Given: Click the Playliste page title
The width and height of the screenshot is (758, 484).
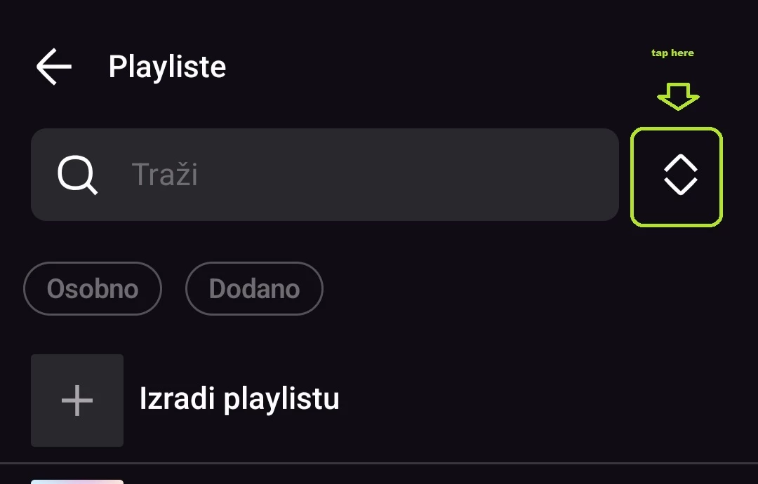Looking at the screenshot, I should (167, 67).
